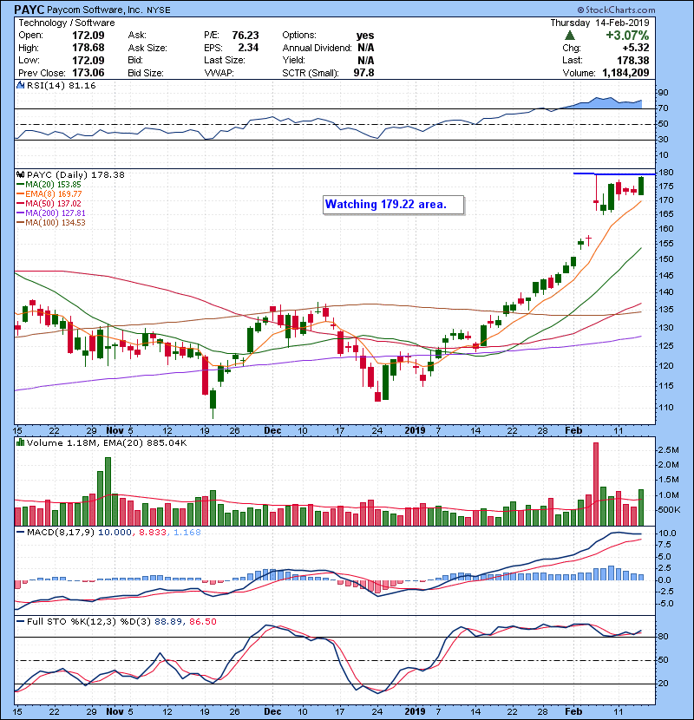694x720 pixels.
Task: Click the PAYC ticker symbol title
Action: point(29,10)
